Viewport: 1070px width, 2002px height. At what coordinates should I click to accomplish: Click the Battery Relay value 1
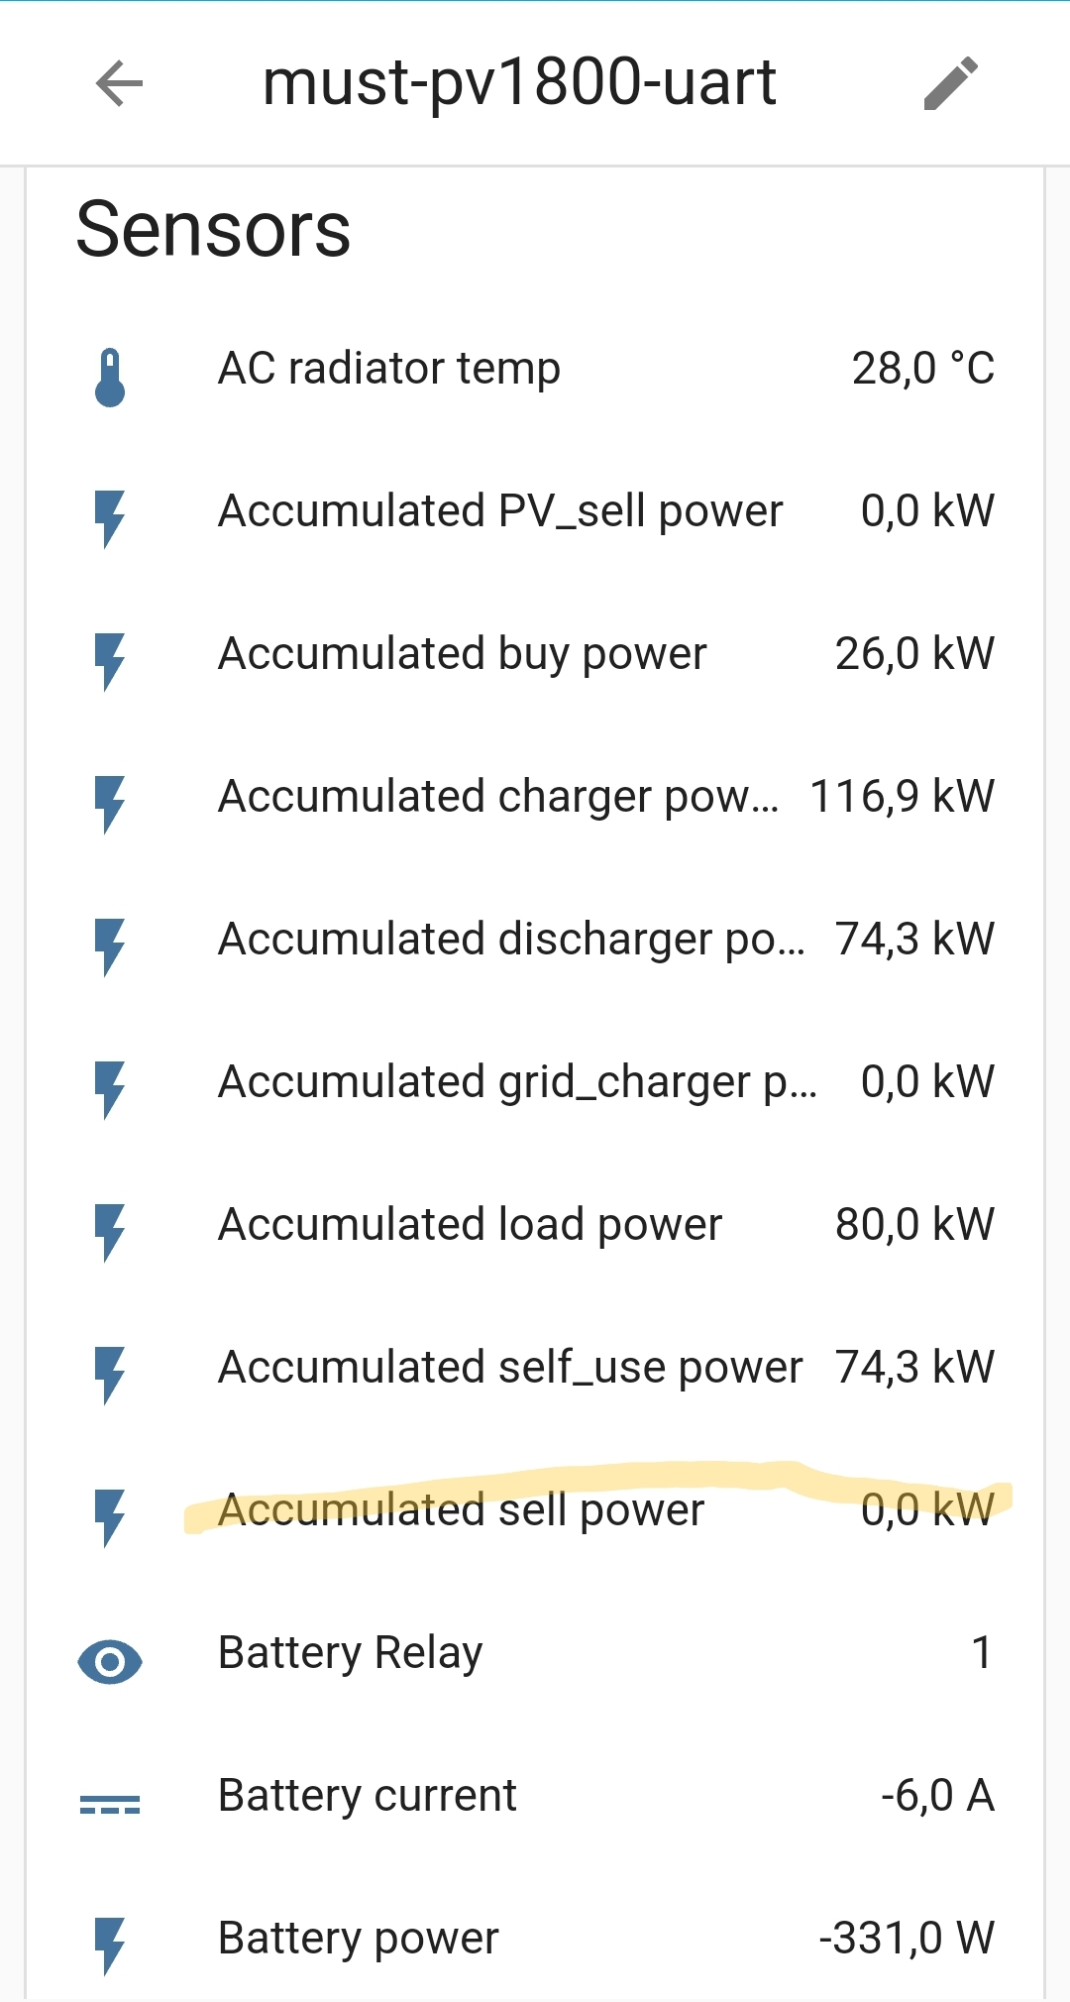click(x=981, y=1653)
